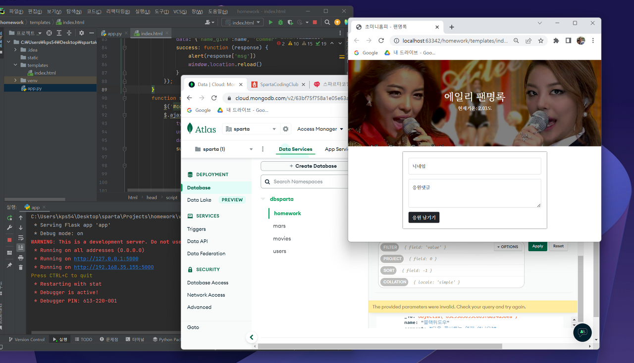Collapse the dbsparta database in Atlas
The image size is (634, 363).
point(263,199)
